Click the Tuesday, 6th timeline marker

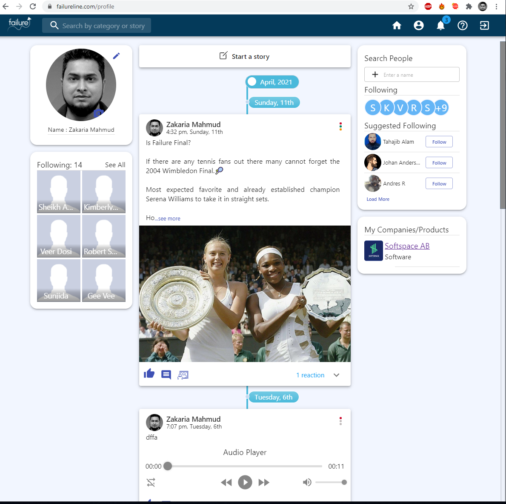pos(273,397)
